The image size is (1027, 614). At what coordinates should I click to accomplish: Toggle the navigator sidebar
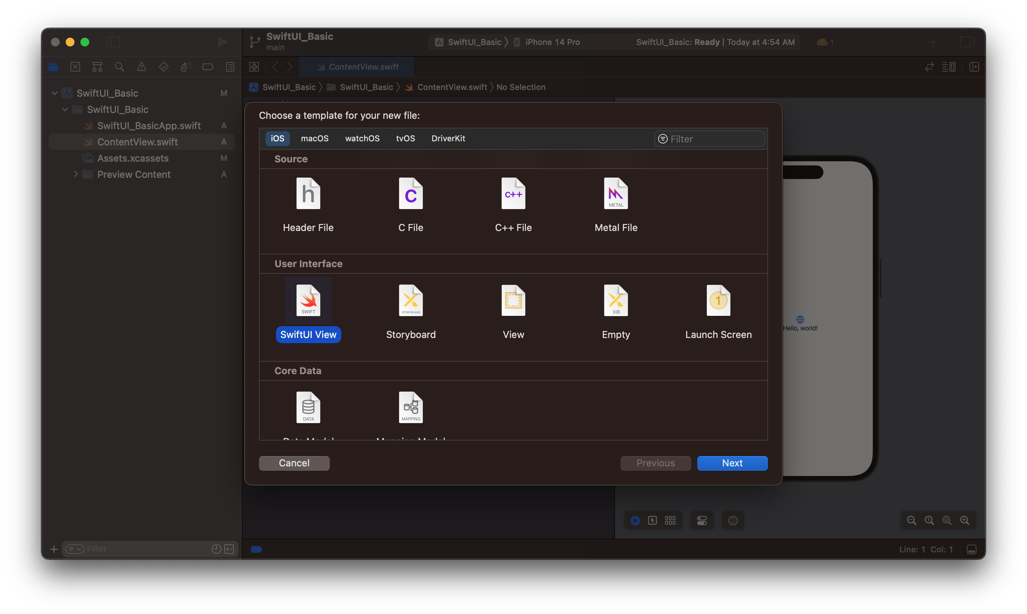click(113, 42)
